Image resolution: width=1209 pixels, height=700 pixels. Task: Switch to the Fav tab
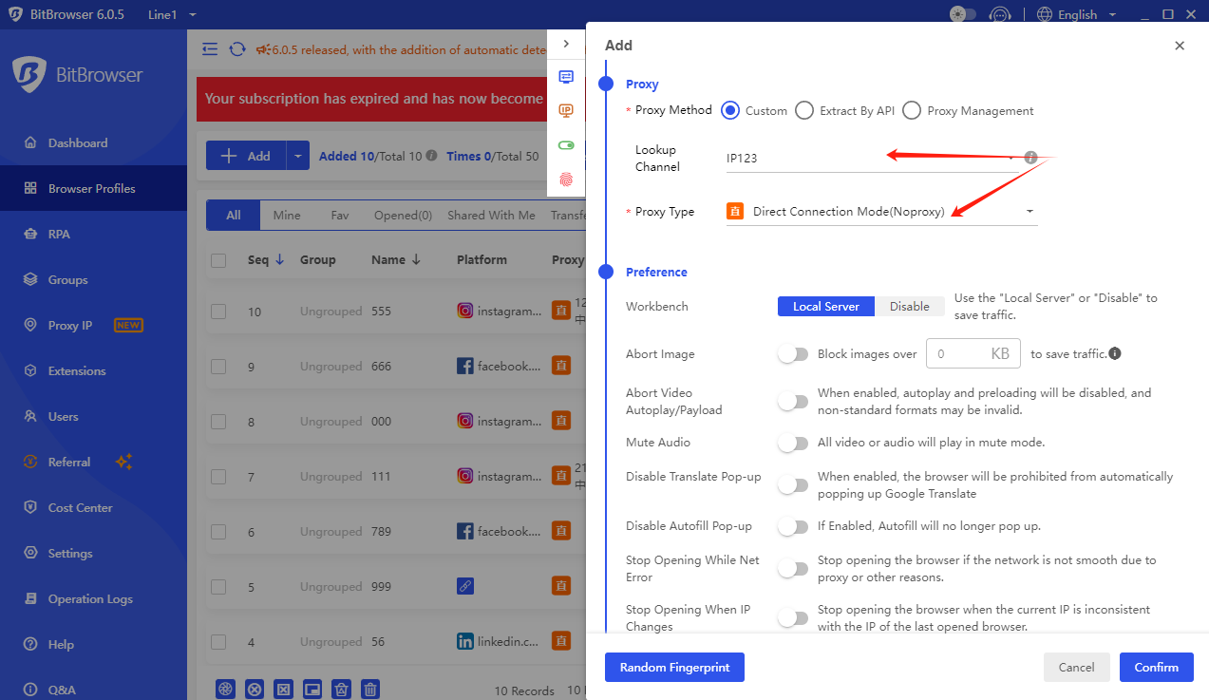[x=340, y=216]
